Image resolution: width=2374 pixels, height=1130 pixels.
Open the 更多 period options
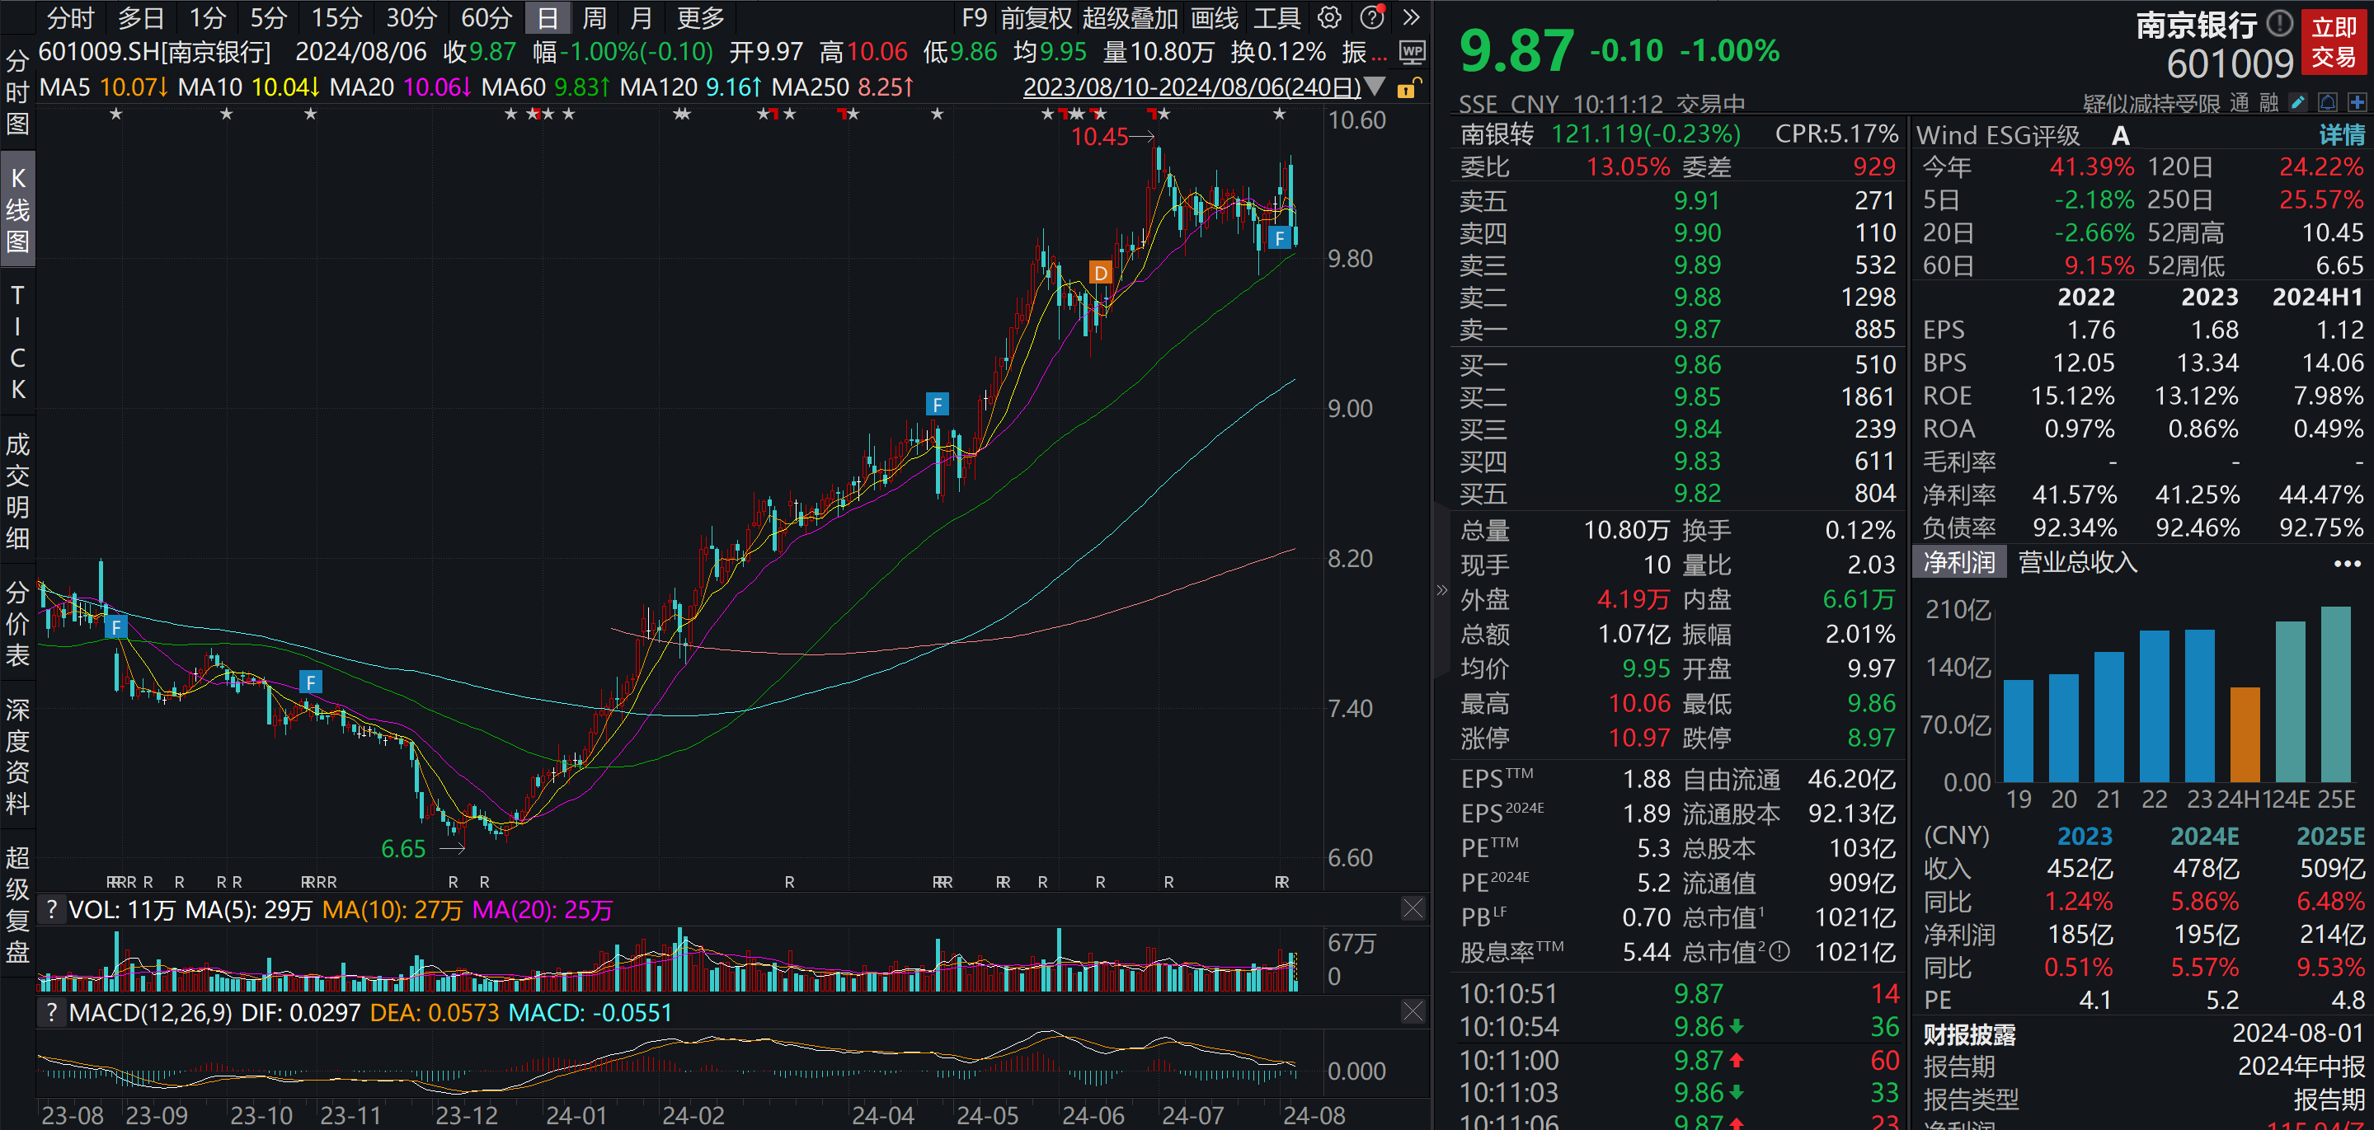tap(700, 17)
